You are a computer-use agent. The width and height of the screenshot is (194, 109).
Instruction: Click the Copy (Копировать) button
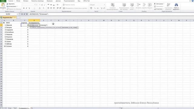pos(12,6)
